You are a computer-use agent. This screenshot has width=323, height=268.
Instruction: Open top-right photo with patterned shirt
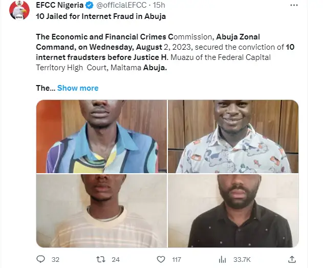coord(233,136)
